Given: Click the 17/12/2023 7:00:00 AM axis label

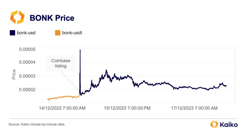Looking at the screenshot, I should click(x=194, y=108).
